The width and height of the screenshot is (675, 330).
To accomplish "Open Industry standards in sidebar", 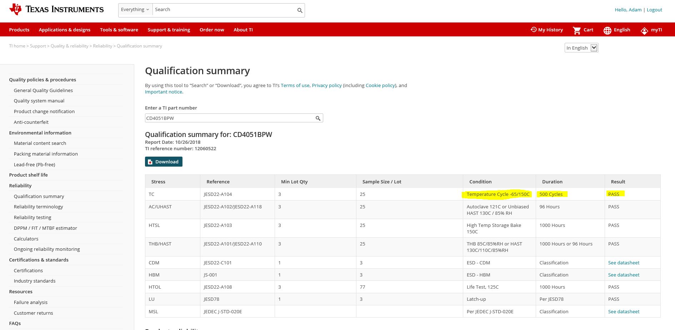I will [x=35, y=281].
